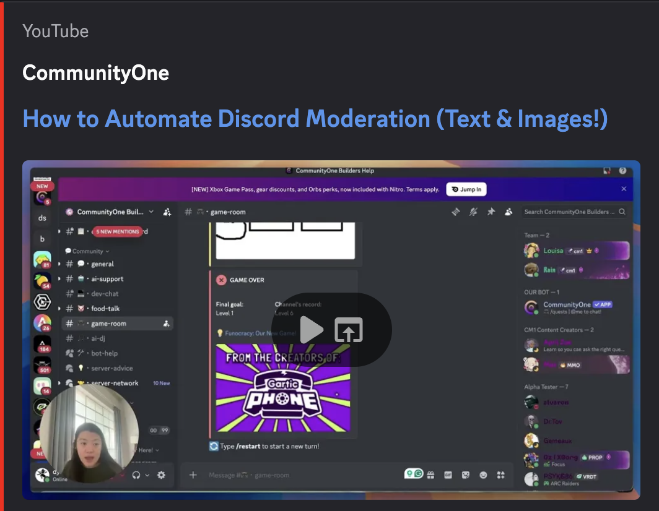659x511 pixels.
Task: Open the help question-mark icon
Action: [622, 171]
